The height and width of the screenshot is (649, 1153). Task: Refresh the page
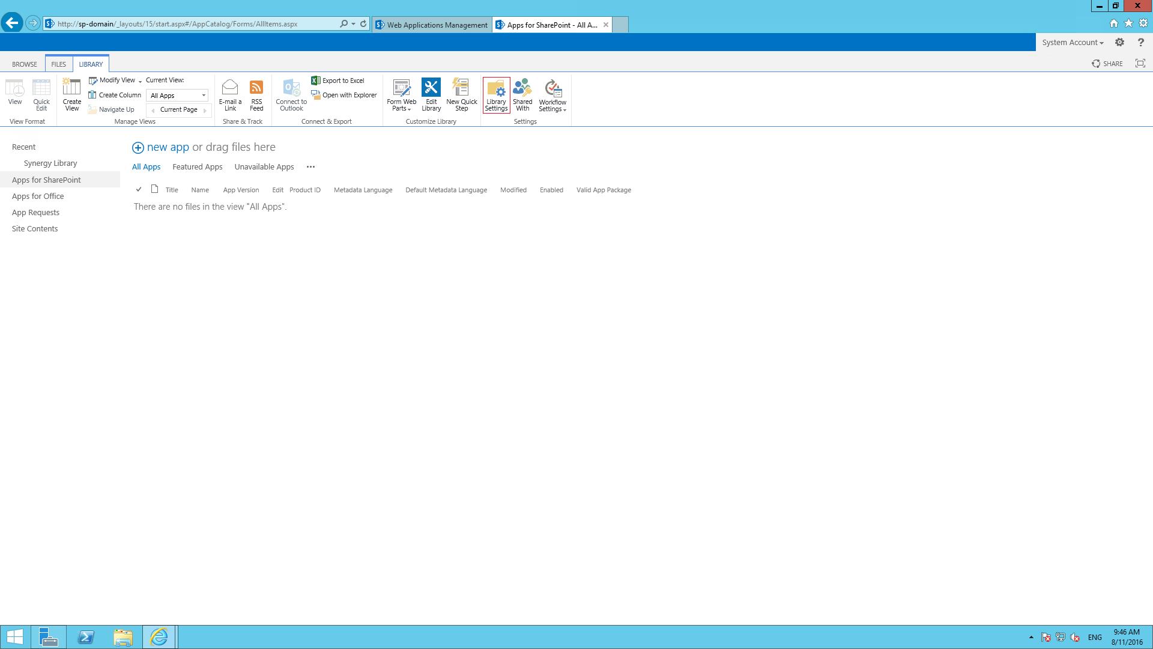pyautogui.click(x=363, y=24)
